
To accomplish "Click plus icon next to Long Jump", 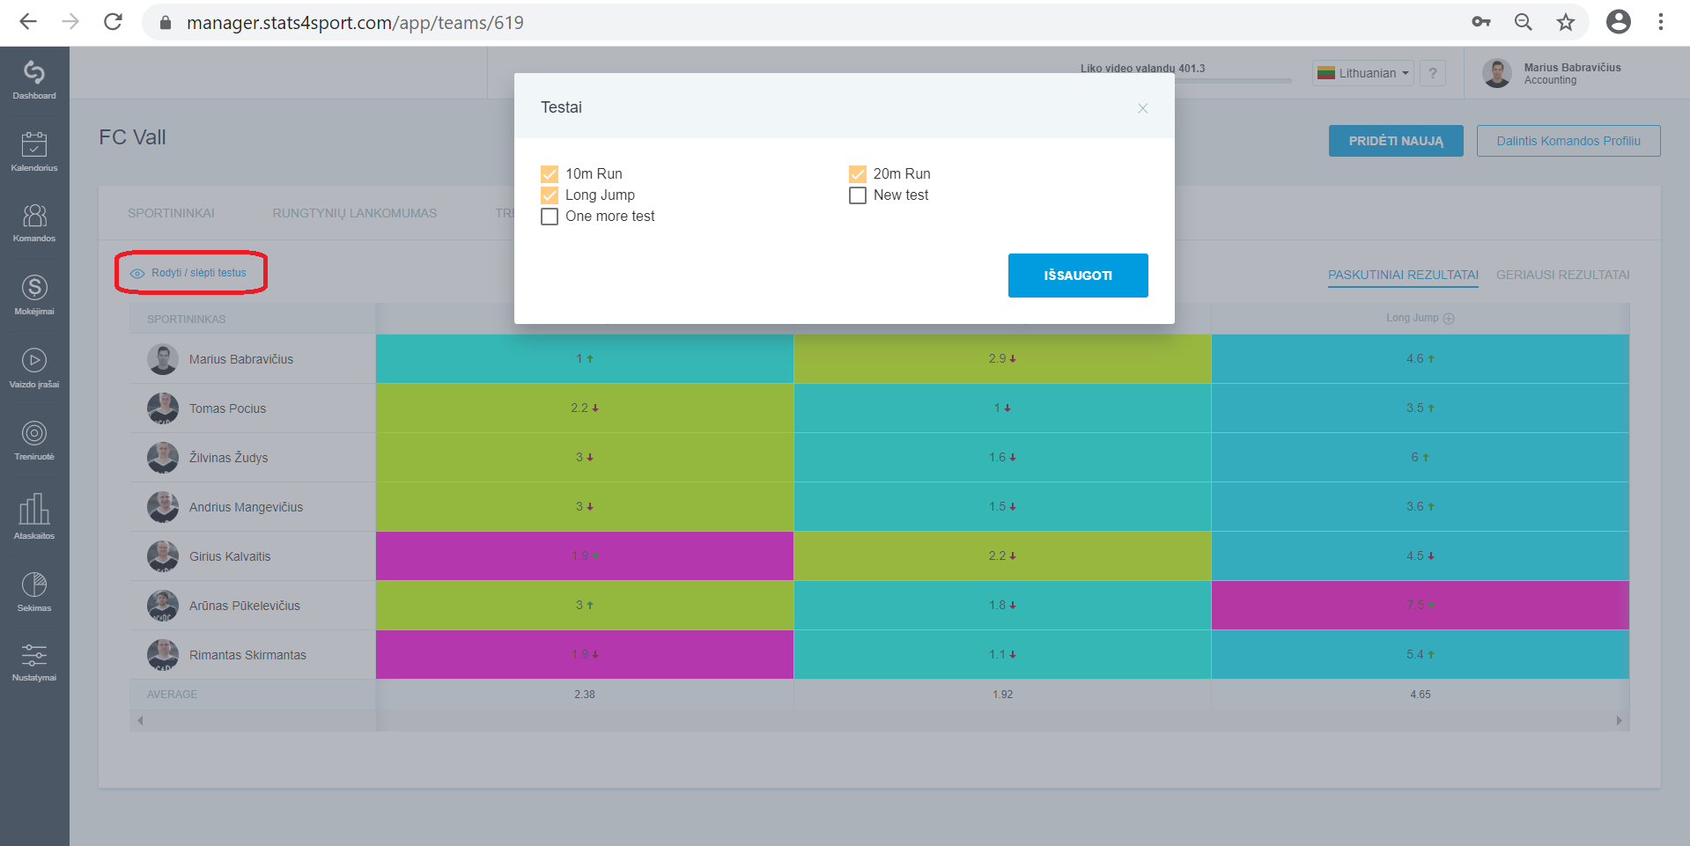I will pos(1449,319).
